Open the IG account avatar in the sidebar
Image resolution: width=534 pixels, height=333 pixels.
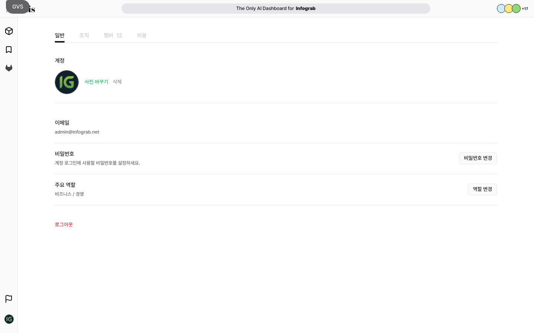pos(9,319)
